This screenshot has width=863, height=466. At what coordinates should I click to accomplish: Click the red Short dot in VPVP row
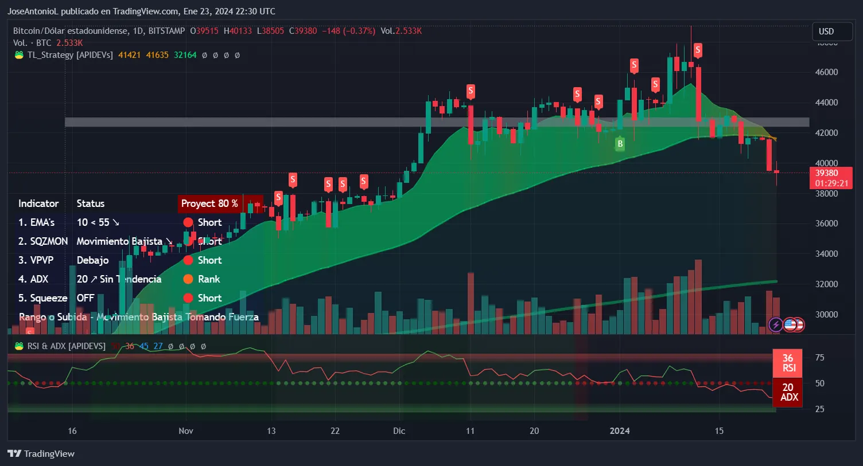pyautogui.click(x=188, y=260)
